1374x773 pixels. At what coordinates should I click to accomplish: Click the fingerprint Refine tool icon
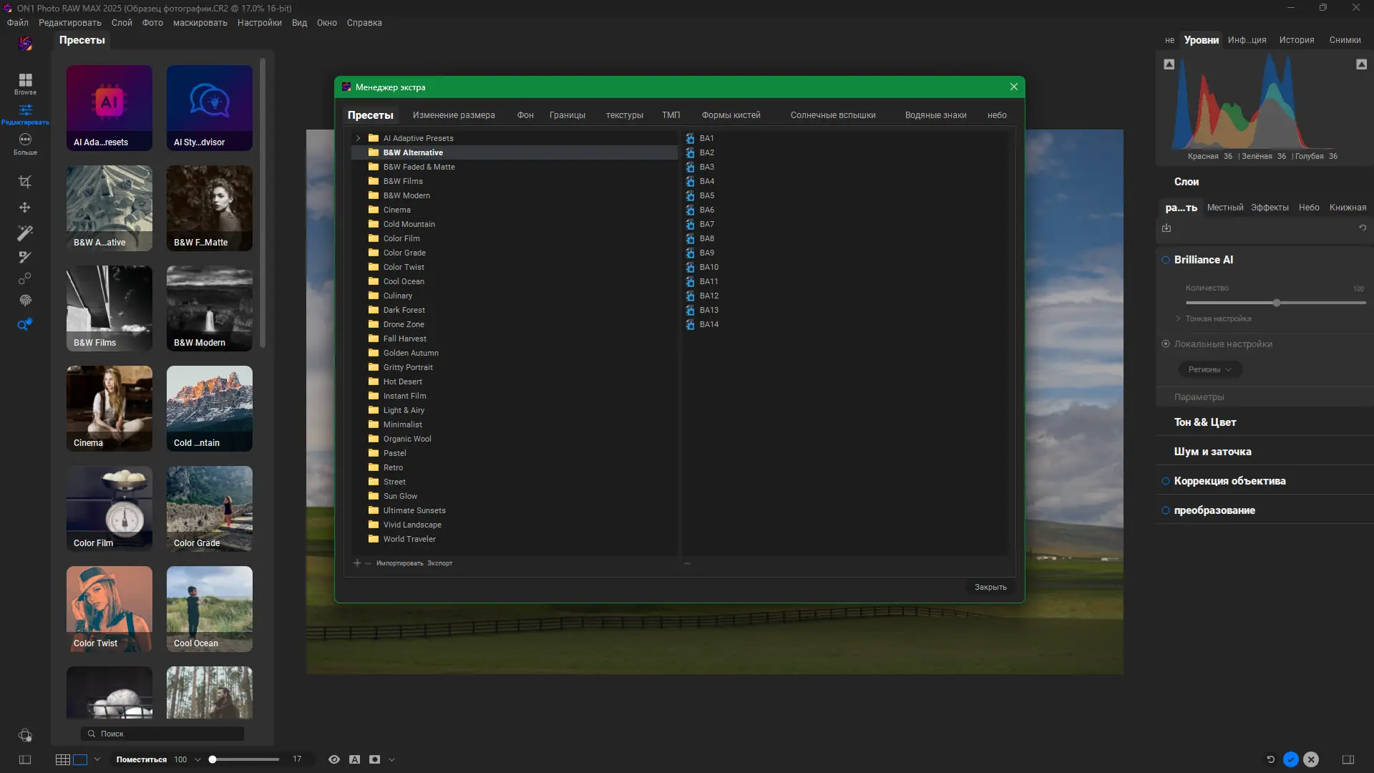25,301
